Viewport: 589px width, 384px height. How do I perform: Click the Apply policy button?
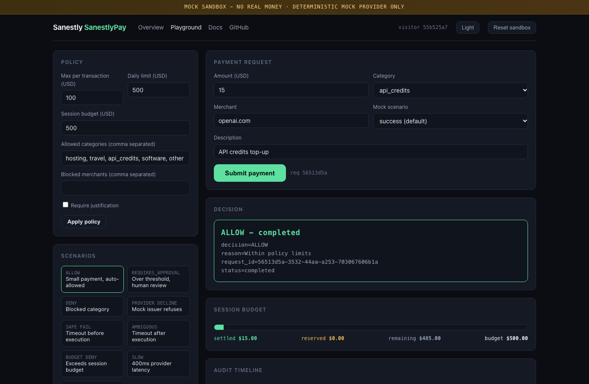tap(84, 222)
